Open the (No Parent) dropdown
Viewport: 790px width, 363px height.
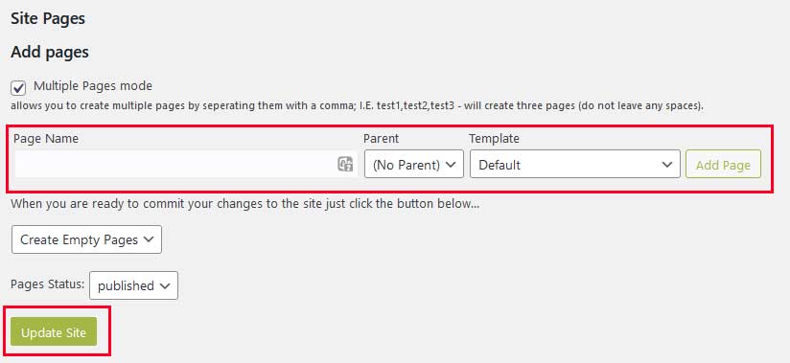point(414,164)
